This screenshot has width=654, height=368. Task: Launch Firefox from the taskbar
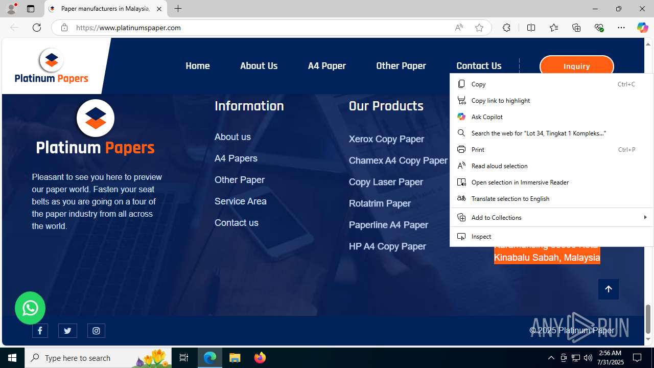pyautogui.click(x=260, y=358)
